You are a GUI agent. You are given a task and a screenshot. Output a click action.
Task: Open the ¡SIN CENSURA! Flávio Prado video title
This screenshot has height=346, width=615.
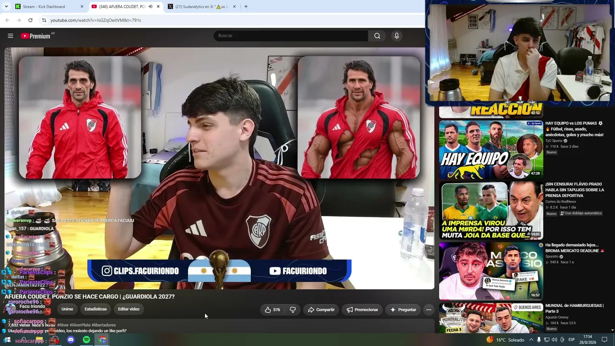(575, 190)
